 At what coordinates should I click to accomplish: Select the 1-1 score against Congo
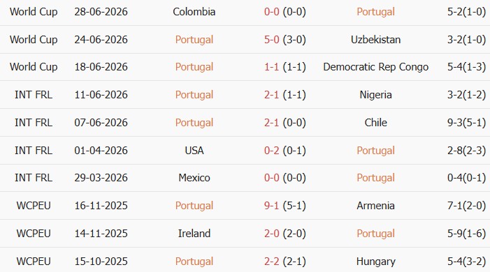coord(272,67)
